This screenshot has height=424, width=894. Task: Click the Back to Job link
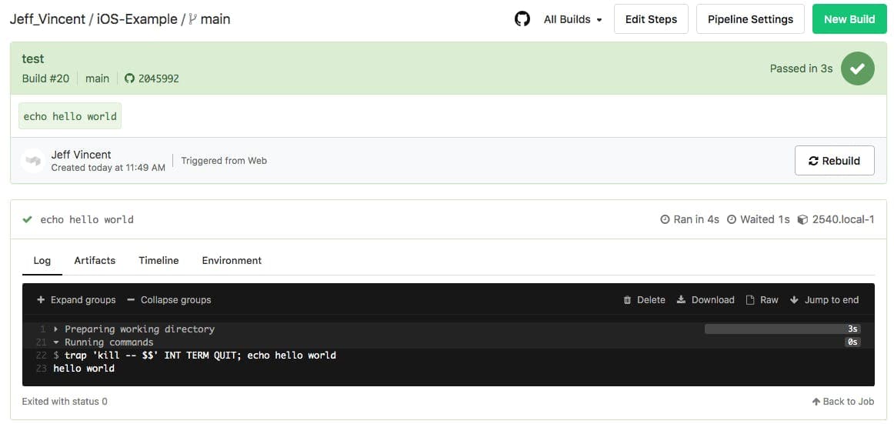843,402
